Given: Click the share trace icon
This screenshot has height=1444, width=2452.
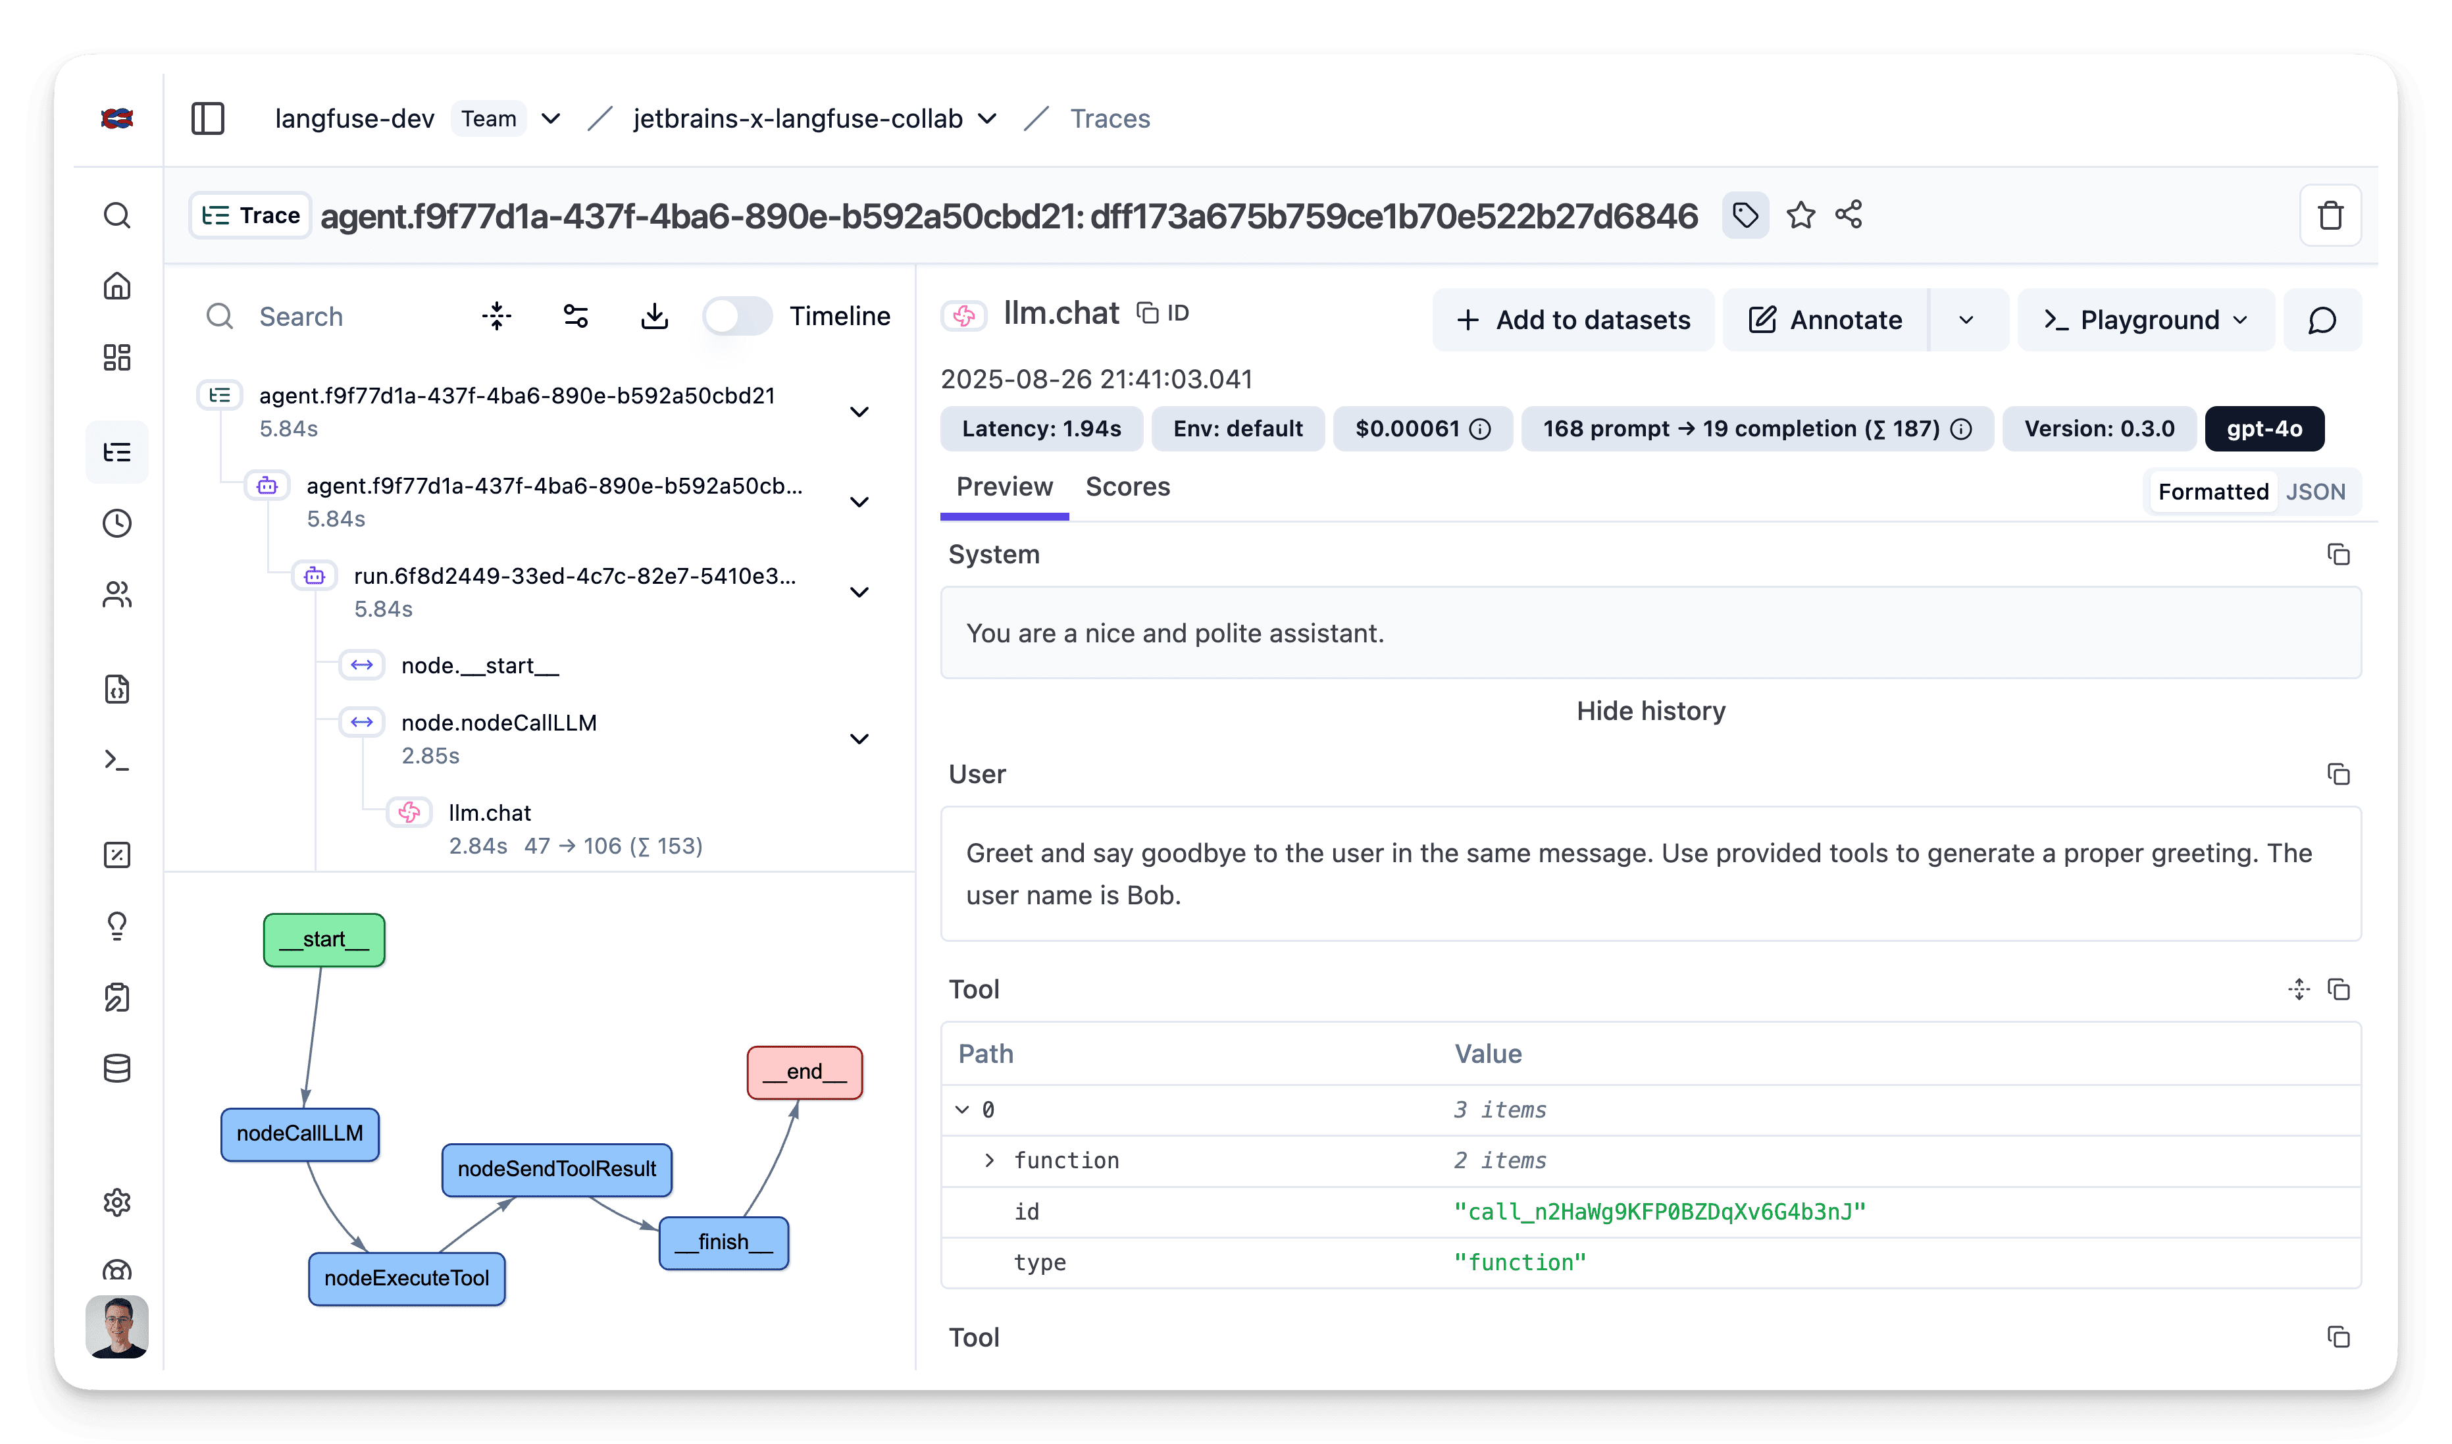Looking at the screenshot, I should [1849, 215].
